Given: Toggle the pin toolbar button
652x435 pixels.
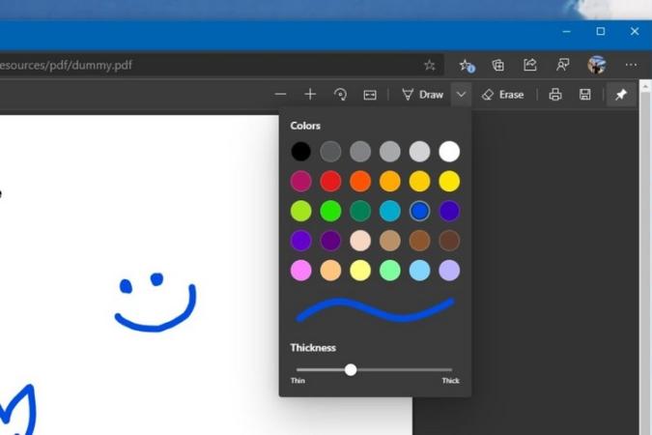Looking at the screenshot, I should [x=621, y=95].
